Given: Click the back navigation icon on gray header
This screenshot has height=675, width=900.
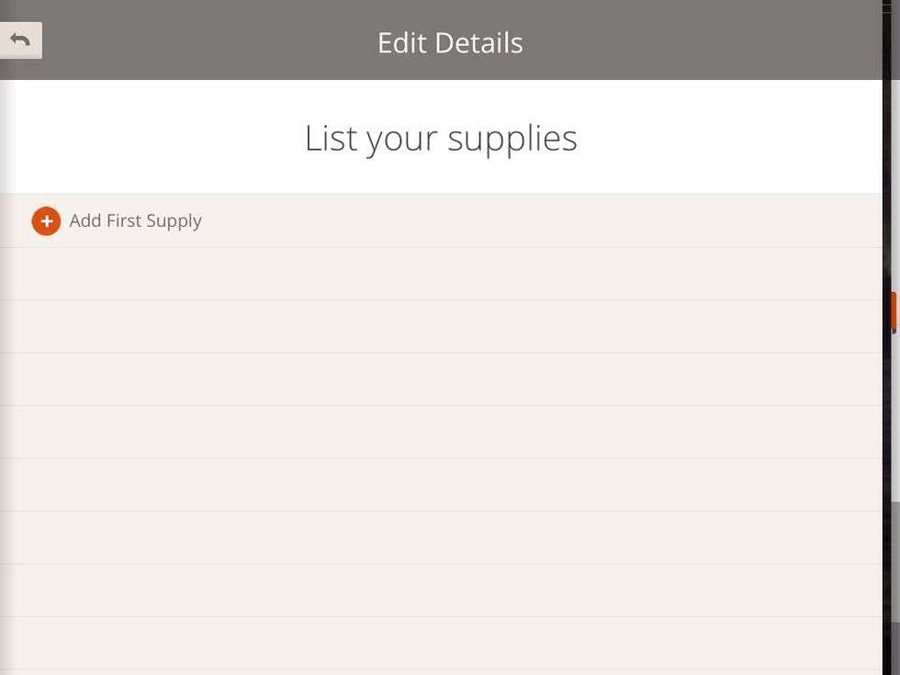Looking at the screenshot, I should (19, 39).
